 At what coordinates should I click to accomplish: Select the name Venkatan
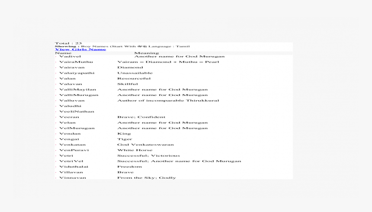tap(72, 145)
